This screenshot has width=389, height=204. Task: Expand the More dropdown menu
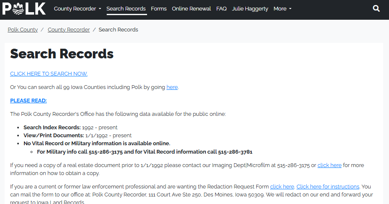tap(282, 9)
